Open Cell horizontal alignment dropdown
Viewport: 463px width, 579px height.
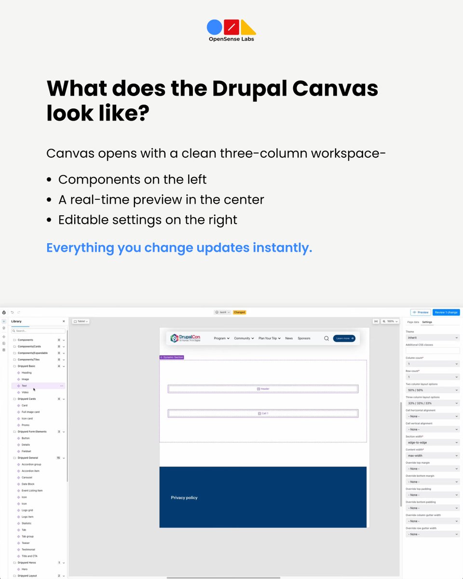[x=433, y=416]
